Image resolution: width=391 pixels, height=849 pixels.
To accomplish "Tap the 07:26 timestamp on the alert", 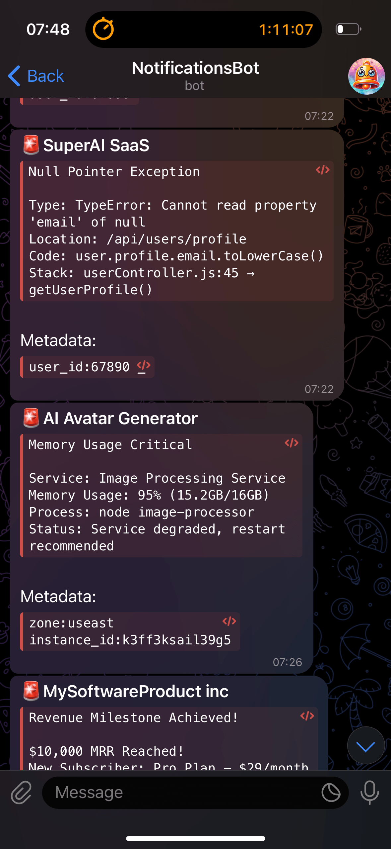I will (x=287, y=662).
